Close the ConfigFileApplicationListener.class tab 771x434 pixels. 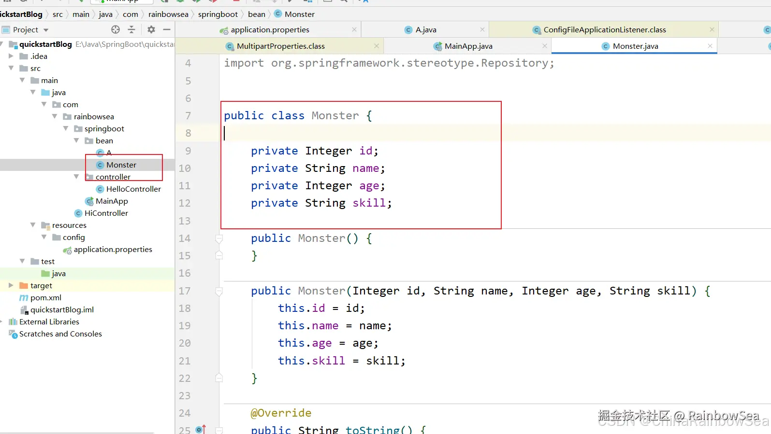712,29
